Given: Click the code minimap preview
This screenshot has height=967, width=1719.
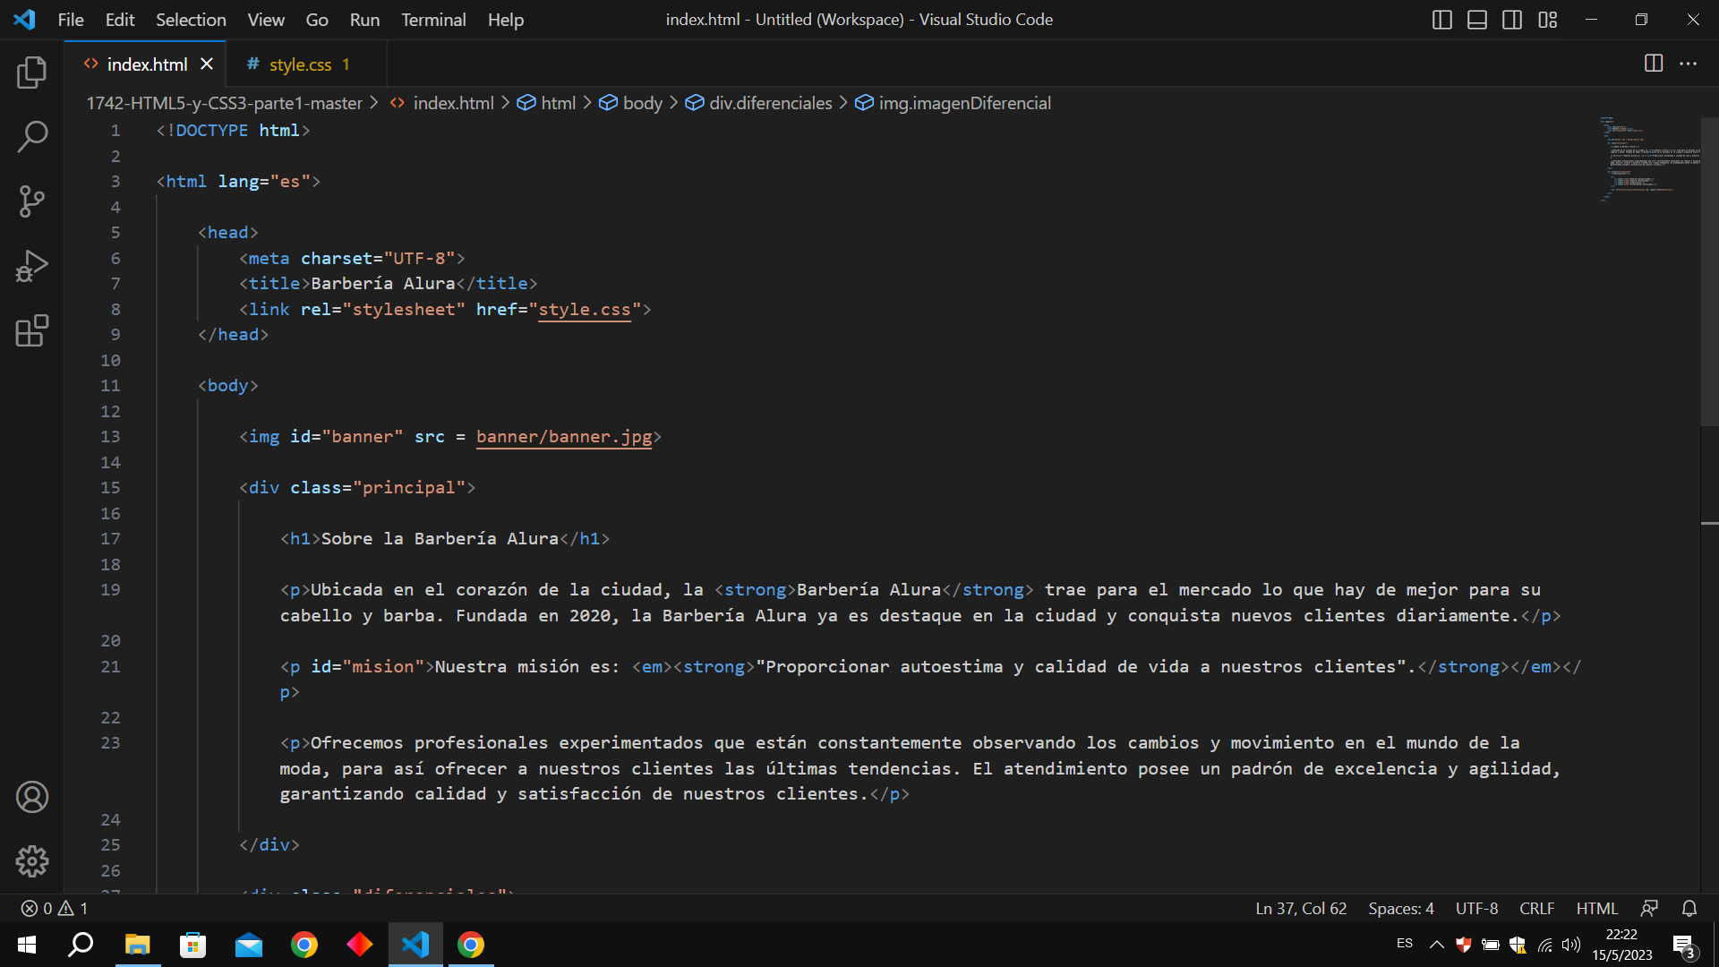Looking at the screenshot, I should point(1649,159).
